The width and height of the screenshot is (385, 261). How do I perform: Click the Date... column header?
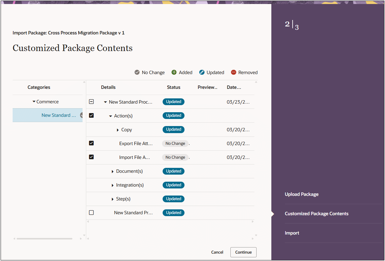point(234,87)
